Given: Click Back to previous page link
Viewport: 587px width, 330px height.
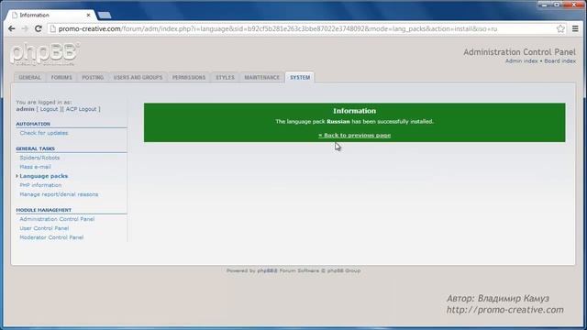Looking at the screenshot, I should pyautogui.click(x=355, y=135).
